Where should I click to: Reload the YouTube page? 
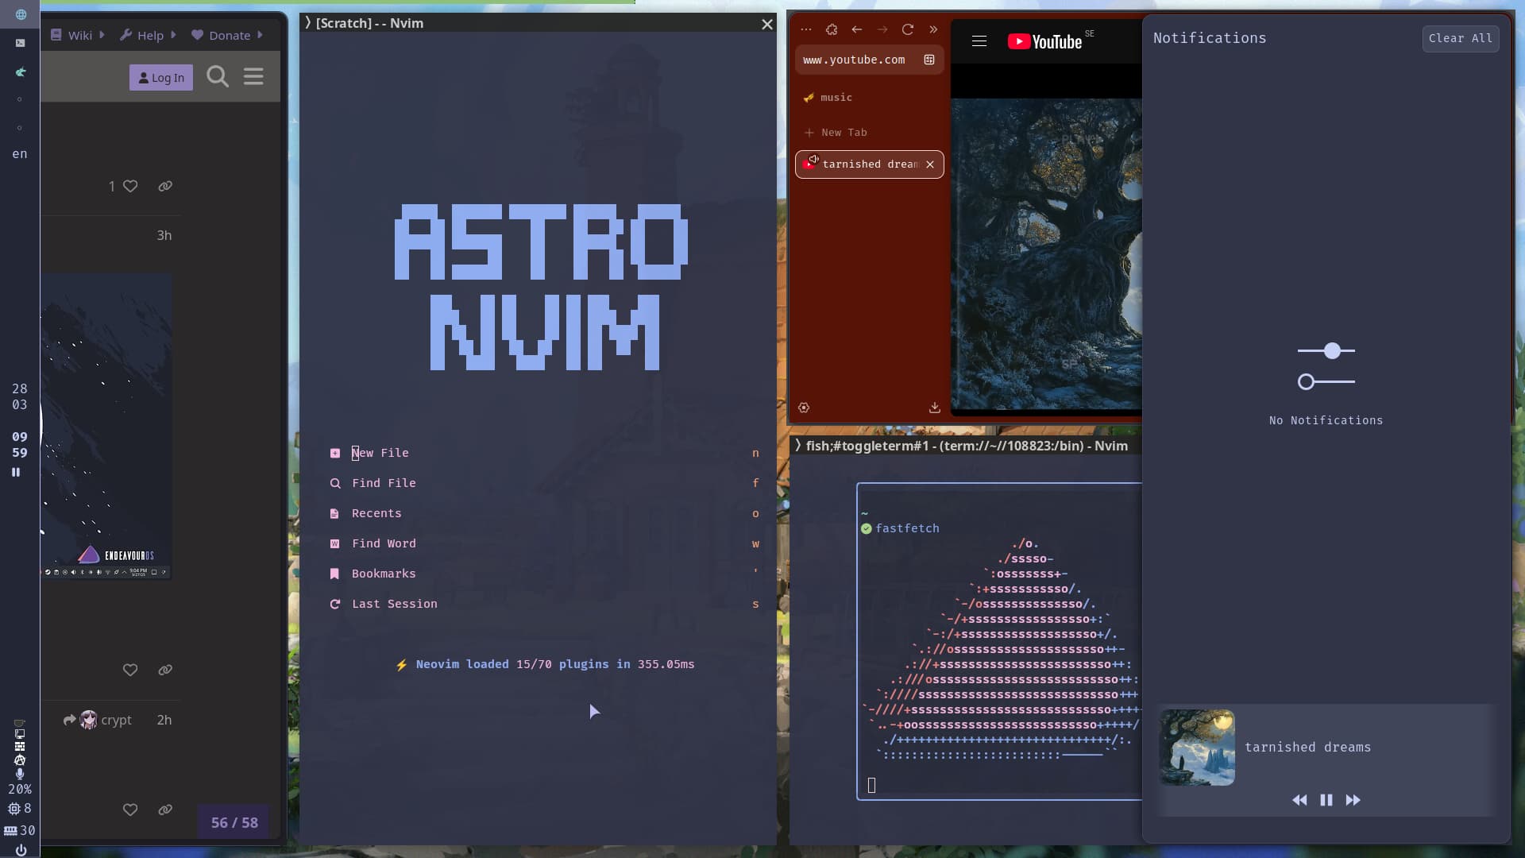(908, 29)
